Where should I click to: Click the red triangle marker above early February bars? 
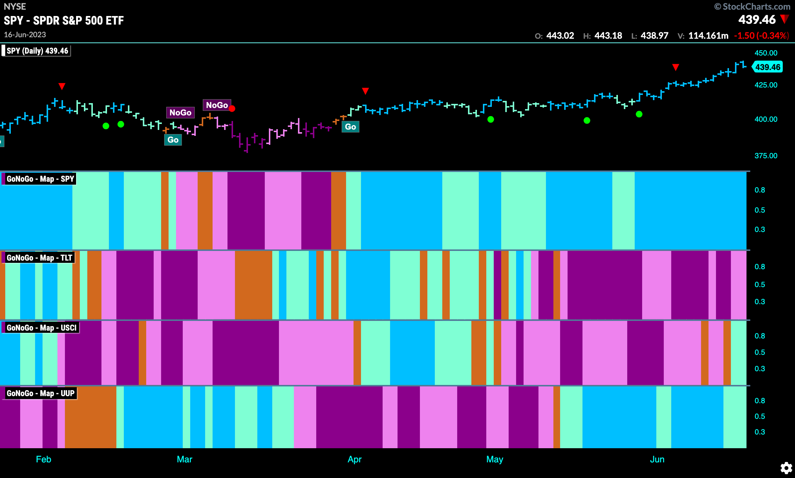(62, 86)
